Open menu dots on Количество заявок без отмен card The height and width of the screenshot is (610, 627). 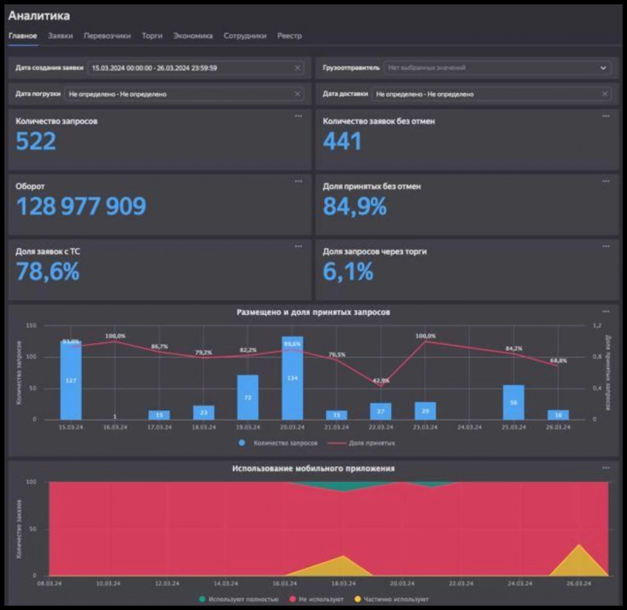(606, 117)
